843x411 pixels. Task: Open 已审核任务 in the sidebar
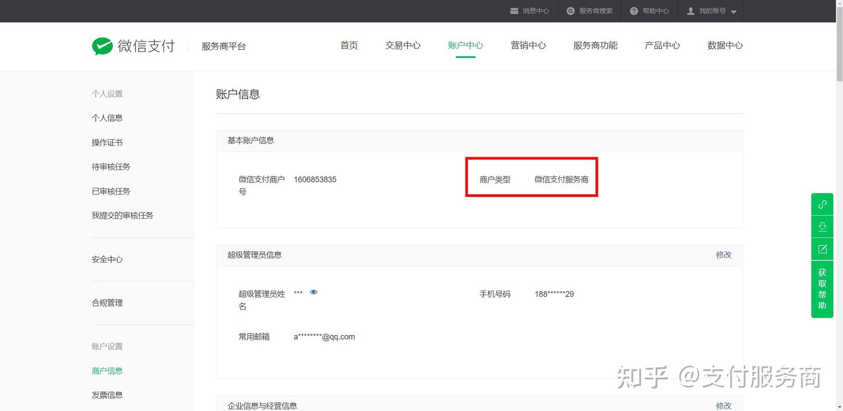tap(111, 191)
